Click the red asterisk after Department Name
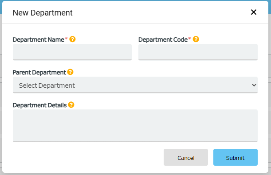The height and width of the screenshot is (175, 271). 66,38
